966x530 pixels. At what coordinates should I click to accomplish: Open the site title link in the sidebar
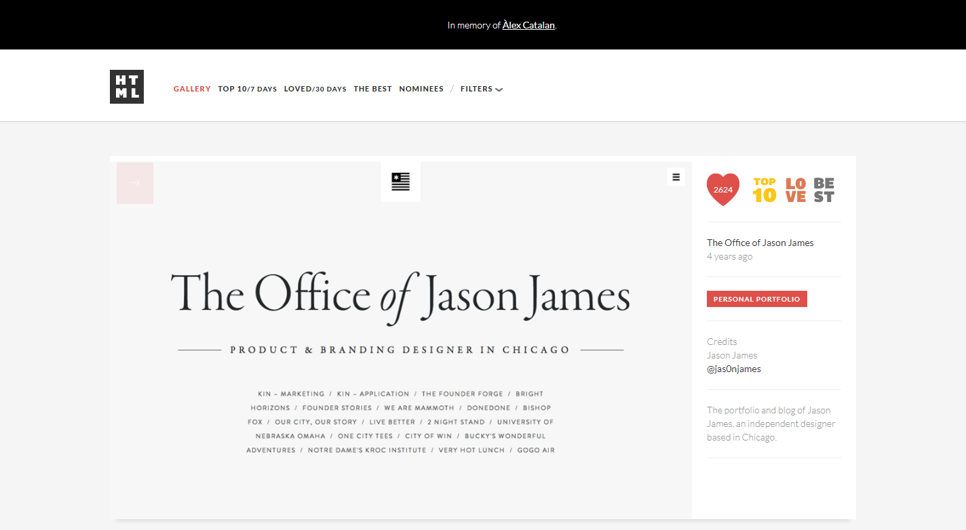point(760,243)
